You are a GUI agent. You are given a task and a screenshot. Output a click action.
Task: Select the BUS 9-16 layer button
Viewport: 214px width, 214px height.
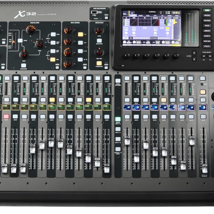pyautogui.click(x=118, y=139)
